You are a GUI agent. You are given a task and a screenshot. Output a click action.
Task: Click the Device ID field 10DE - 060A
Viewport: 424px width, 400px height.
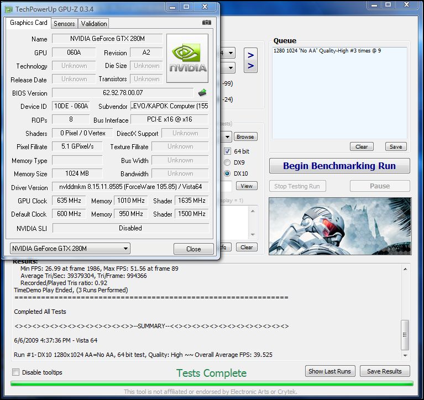point(71,106)
